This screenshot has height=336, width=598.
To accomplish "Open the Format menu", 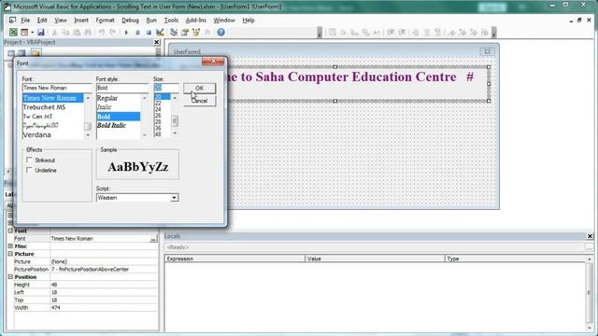I will point(105,21).
